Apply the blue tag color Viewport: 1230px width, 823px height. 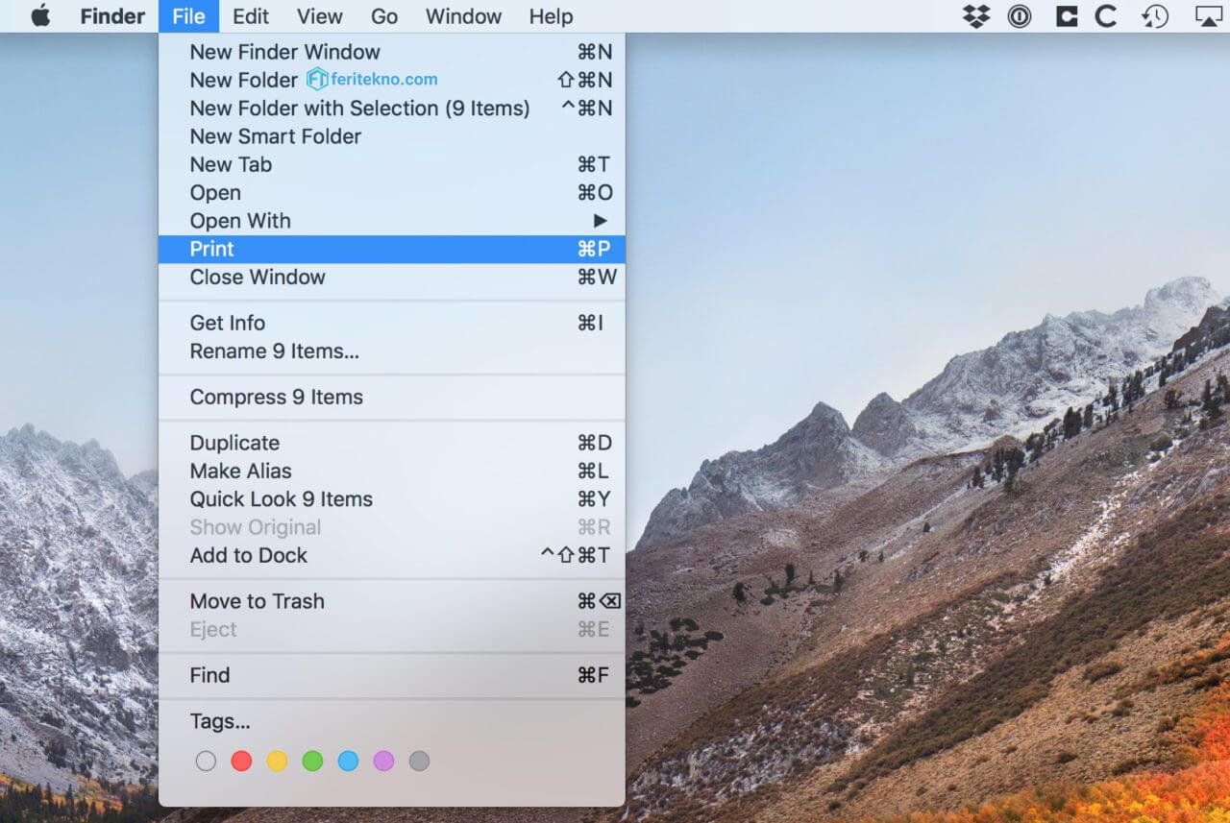coord(348,762)
